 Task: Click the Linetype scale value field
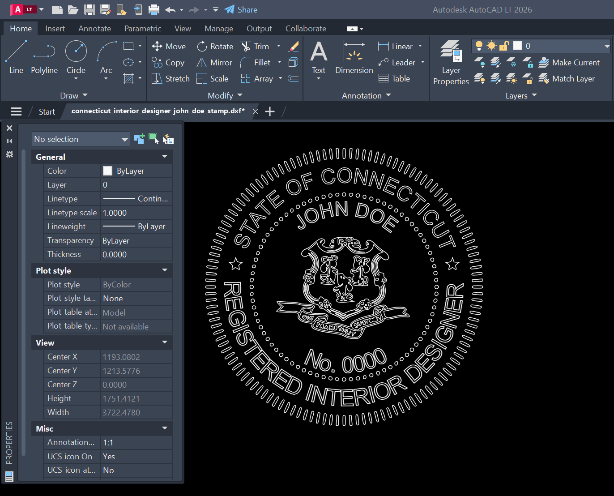(136, 213)
